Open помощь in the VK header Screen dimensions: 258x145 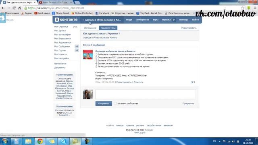[184, 20]
